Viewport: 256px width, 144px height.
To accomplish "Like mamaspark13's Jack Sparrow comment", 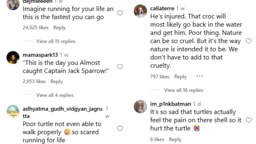I will coord(120,67).
